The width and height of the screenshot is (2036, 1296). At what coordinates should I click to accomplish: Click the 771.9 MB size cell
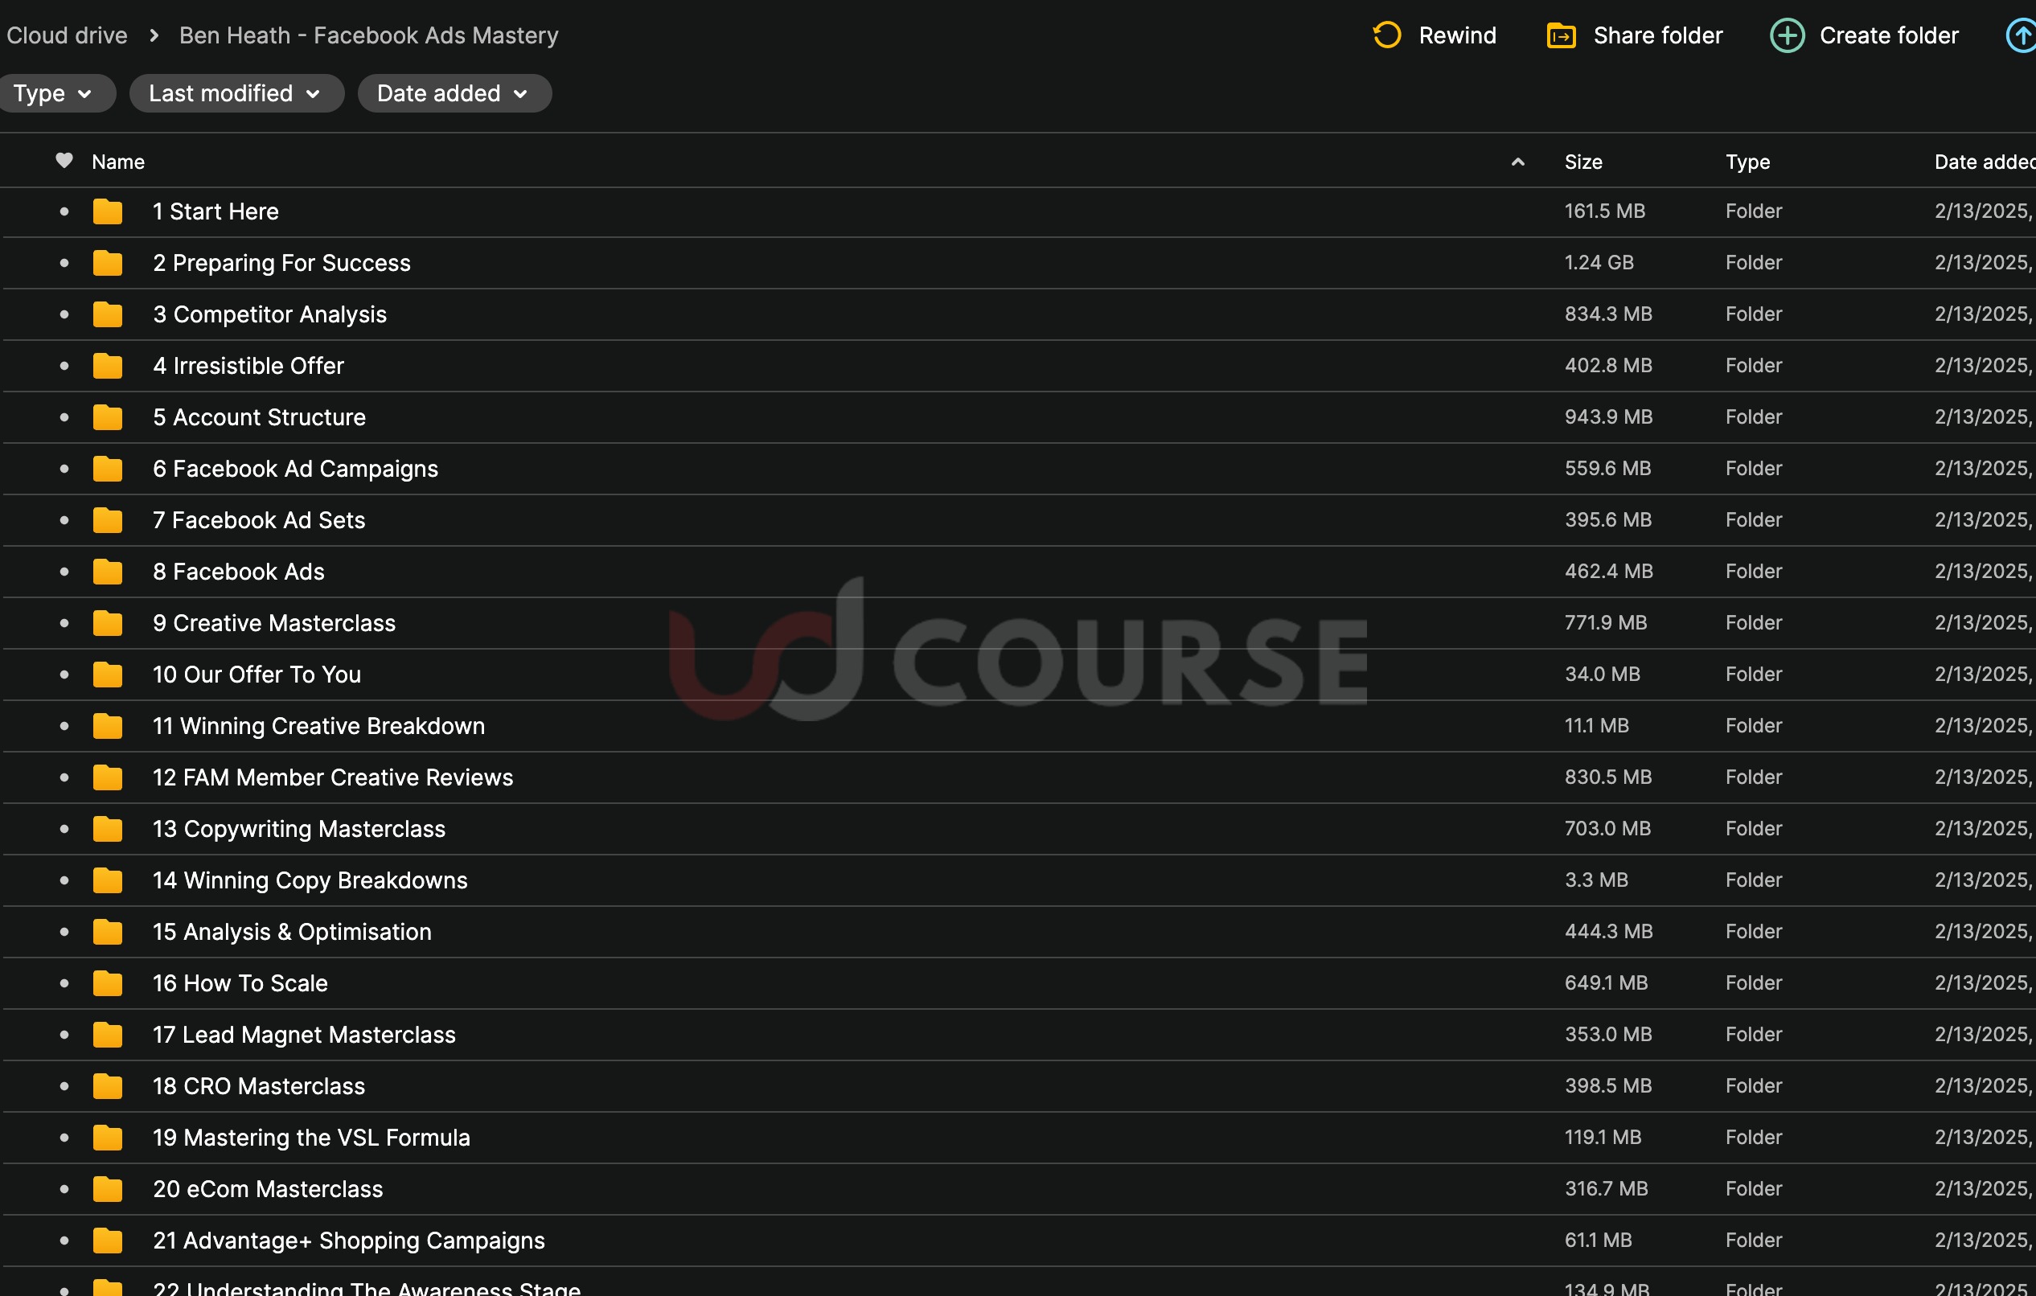tap(1606, 623)
